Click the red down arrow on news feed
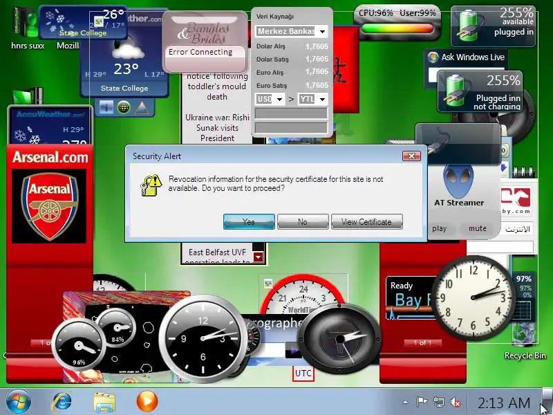Image resolution: width=553 pixels, height=415 pixels. click(258, 257)
